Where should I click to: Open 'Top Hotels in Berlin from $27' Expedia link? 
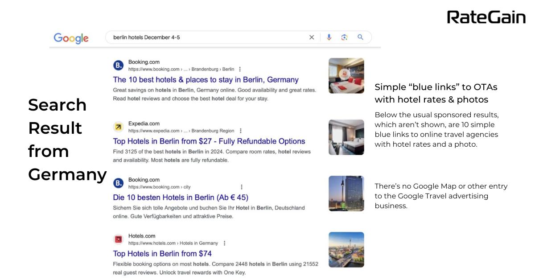(208, 141)
